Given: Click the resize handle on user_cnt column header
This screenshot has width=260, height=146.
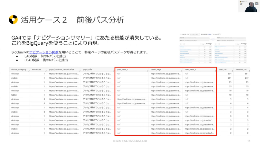Looking at the screenshot, I should click(x=232, y=71).
